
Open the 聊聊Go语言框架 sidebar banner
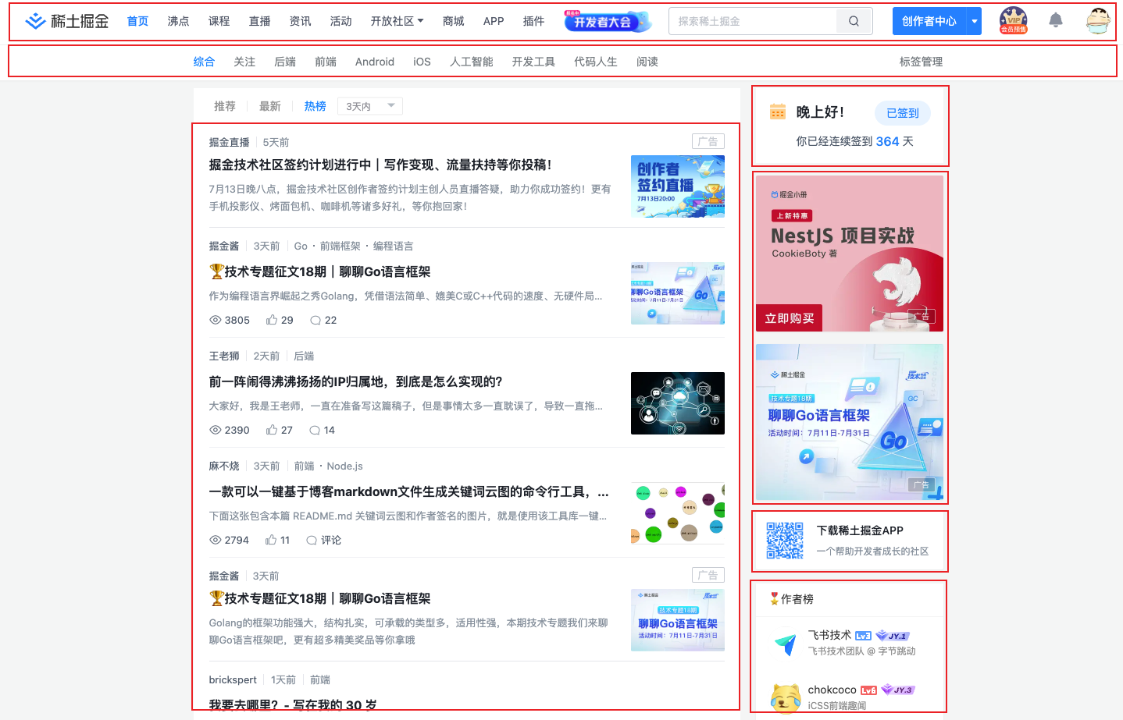click(x=850, y=422)
